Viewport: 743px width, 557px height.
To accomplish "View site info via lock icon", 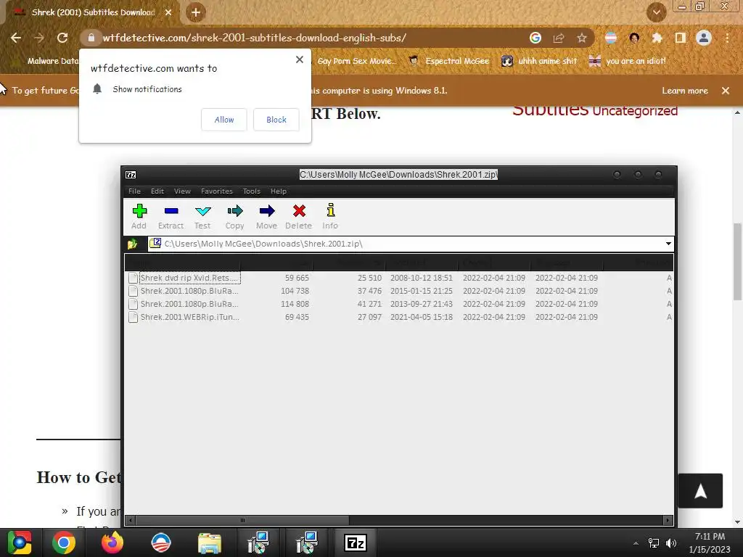I will [x=91, y=38].
